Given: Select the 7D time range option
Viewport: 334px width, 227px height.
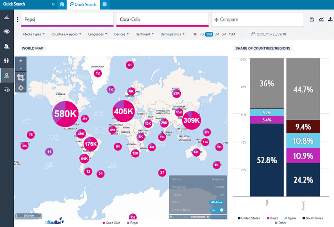Looking at the screenshot, I should 202,34.
